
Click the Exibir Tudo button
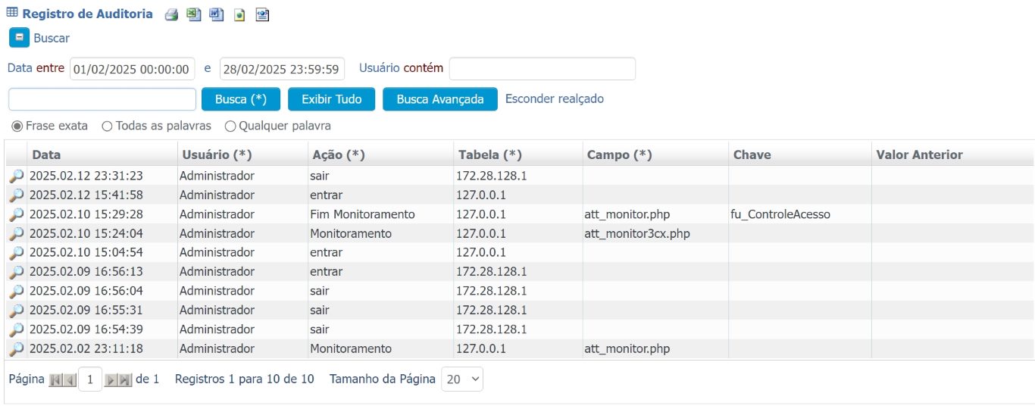[x=331, y=99]
